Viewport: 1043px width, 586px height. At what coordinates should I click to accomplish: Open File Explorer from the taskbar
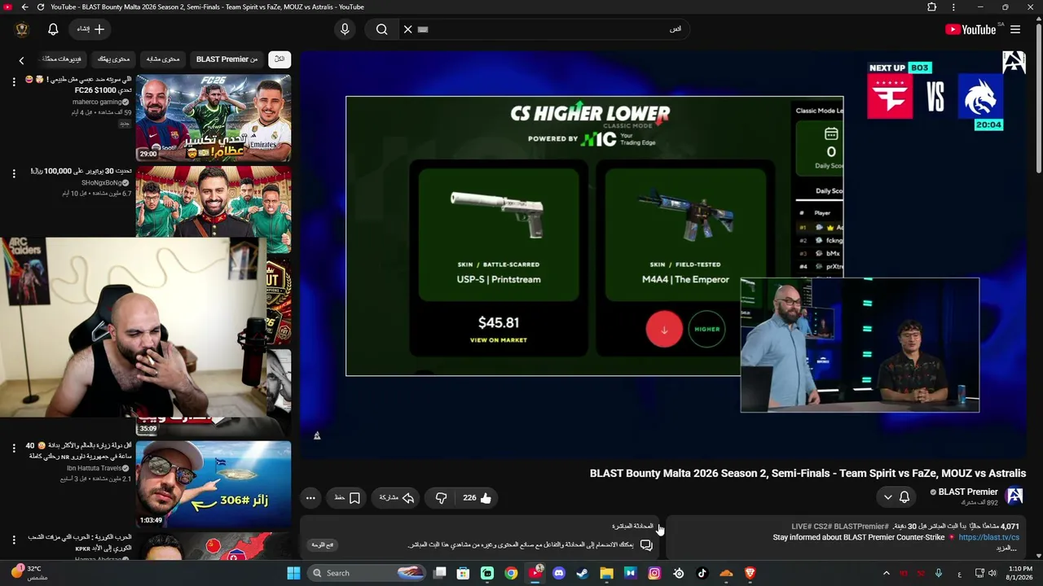point(606,573)
